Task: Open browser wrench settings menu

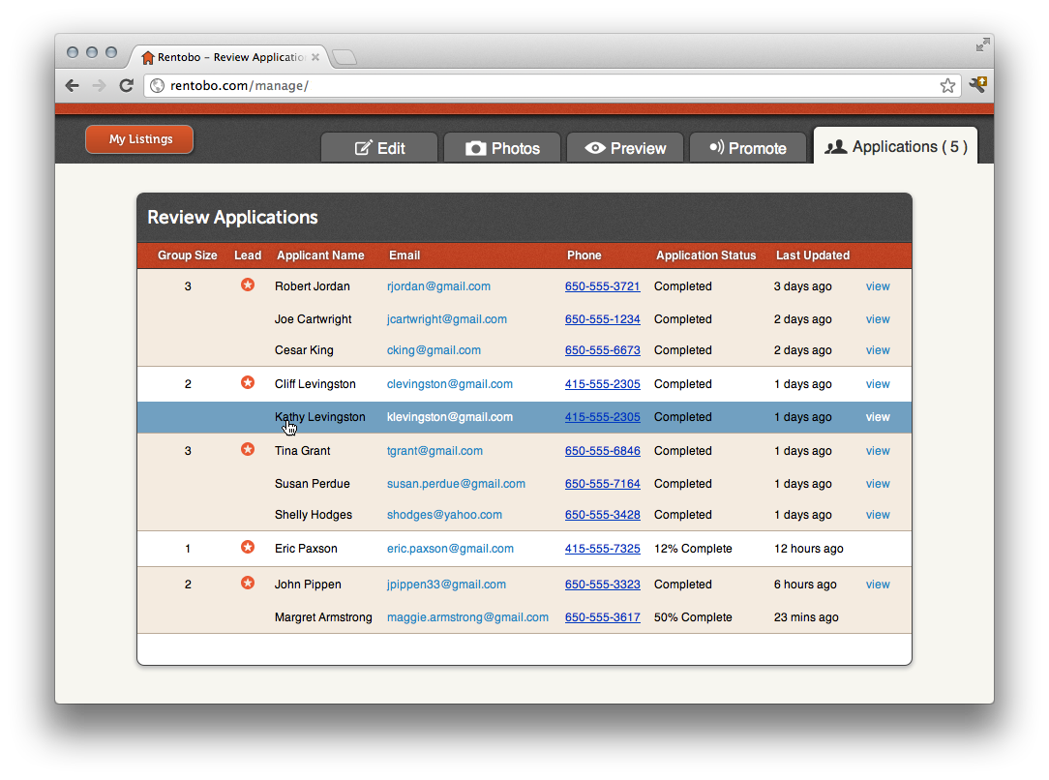Action: pos(978,85)
